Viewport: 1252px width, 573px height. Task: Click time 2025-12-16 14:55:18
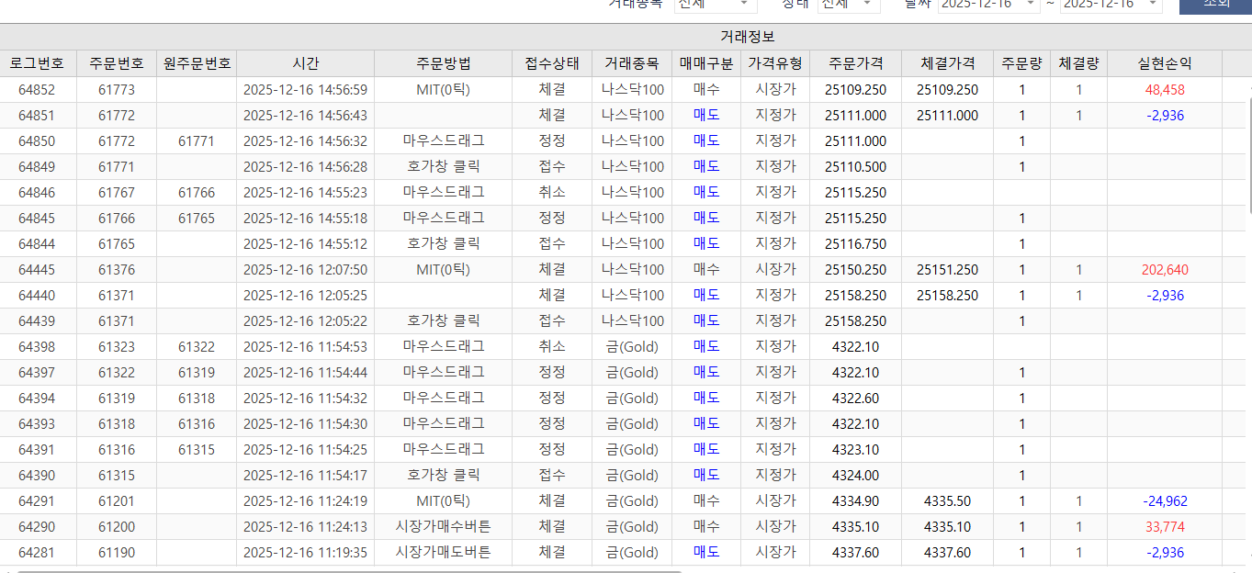point(305,219)
